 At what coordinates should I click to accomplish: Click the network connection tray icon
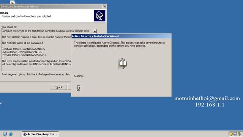tap(240, 134)
